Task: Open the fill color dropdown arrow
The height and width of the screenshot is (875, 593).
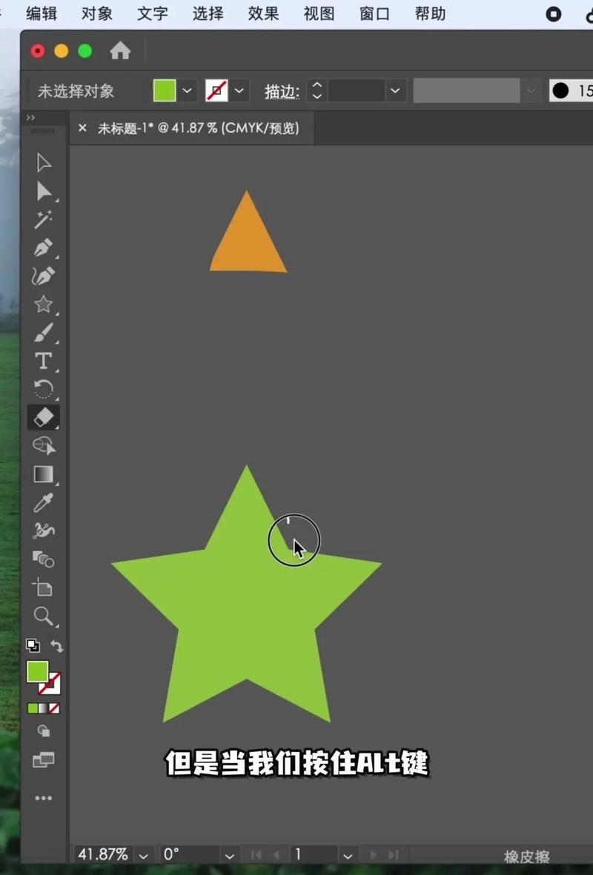Action: click(188, 90)
